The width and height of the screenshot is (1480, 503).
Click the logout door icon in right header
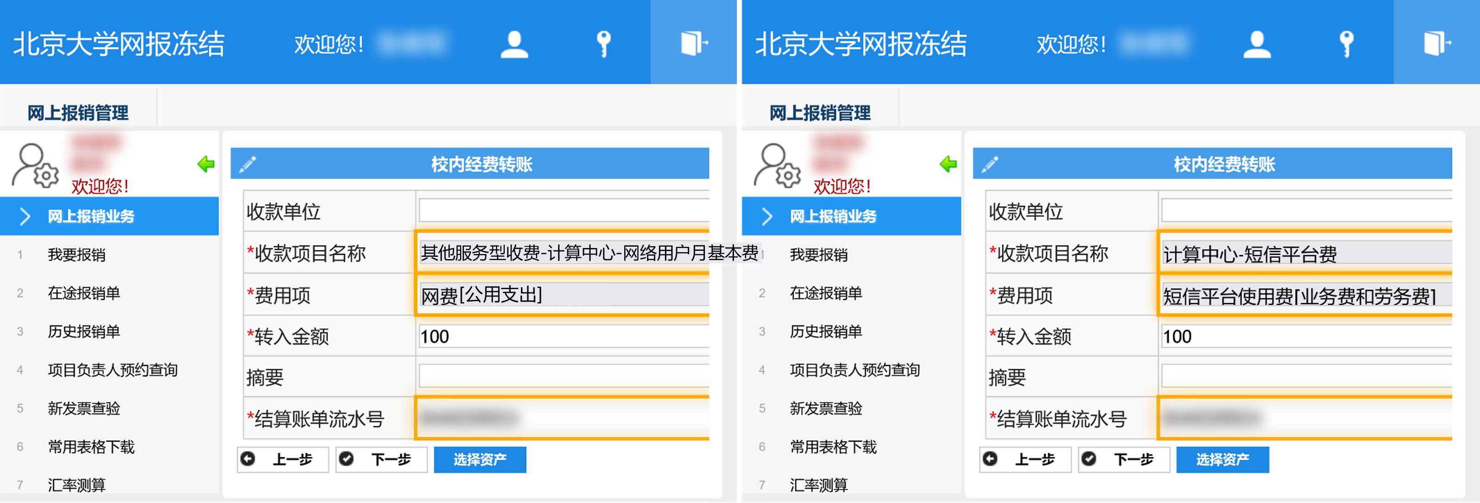(x=1436, y=43)
